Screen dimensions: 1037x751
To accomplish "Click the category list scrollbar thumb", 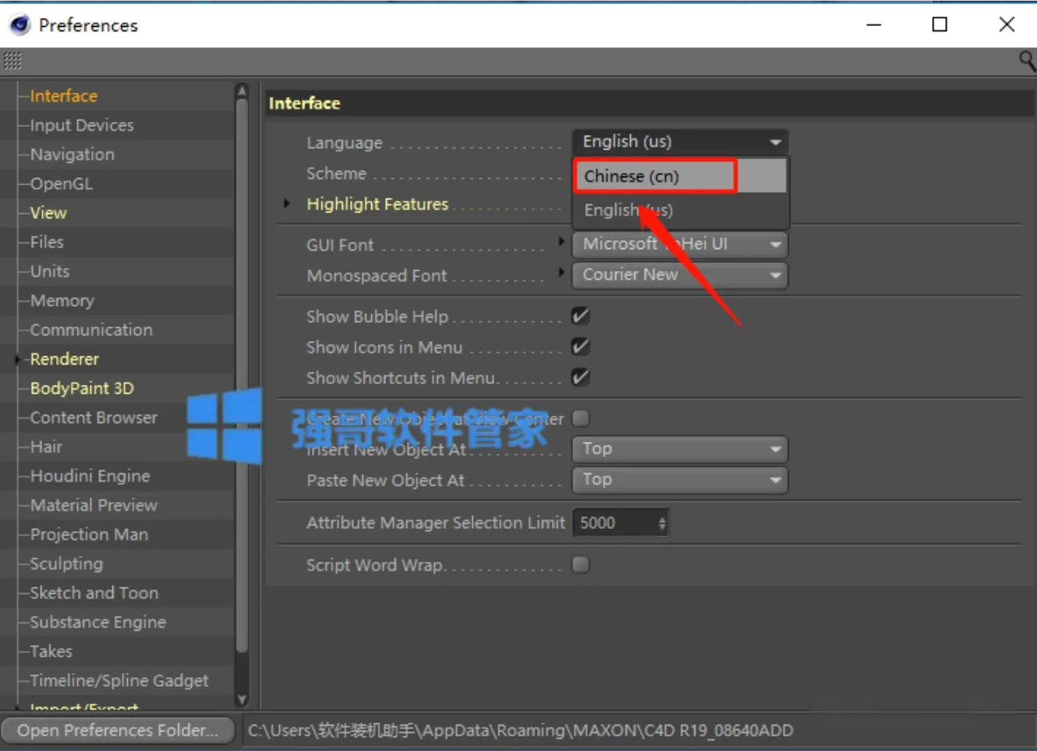I will (241, 374).
